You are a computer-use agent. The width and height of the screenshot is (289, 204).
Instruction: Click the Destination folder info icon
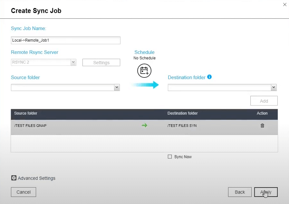click(x=209, y=77)
